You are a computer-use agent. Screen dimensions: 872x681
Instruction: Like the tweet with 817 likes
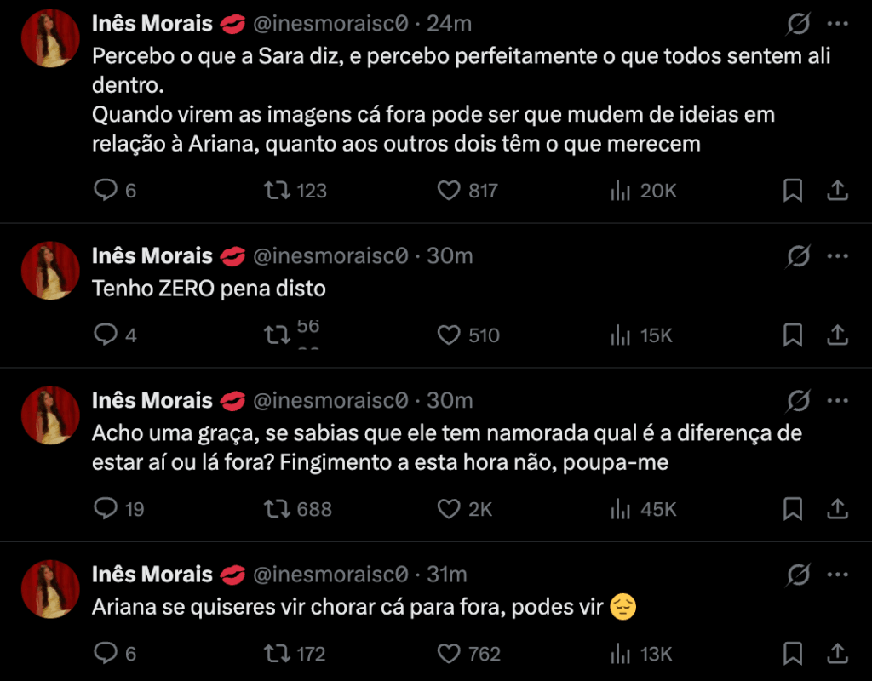tap(449, 191)
